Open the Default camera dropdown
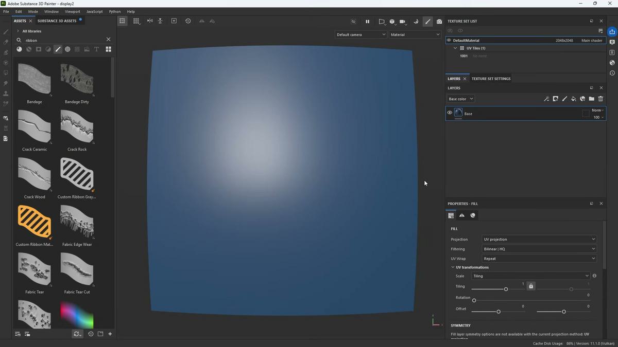 tap(360, 34)
